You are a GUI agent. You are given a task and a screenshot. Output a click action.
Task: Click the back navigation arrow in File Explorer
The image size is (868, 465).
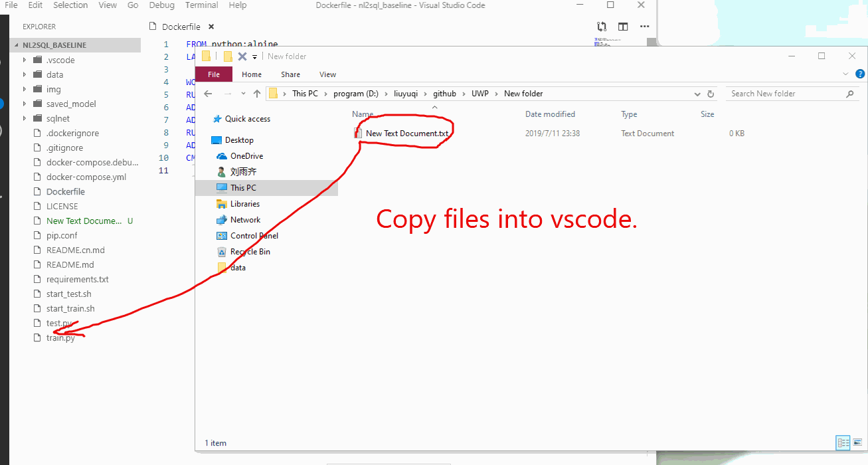click(207, 94)
